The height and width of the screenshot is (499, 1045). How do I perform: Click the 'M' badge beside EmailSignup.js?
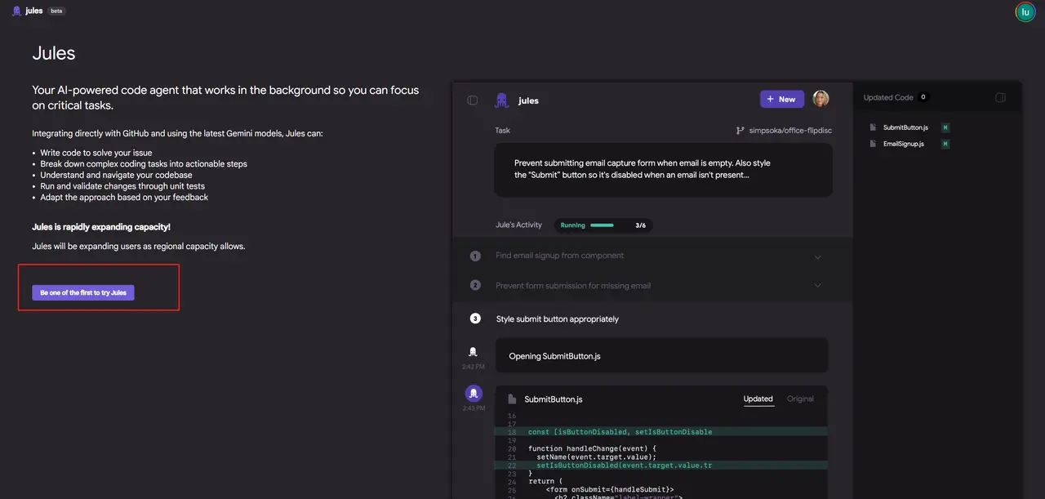[945, 144]
